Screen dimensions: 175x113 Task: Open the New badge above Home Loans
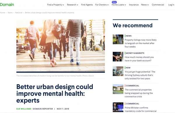pyautogui.click(x=114, y=2)
